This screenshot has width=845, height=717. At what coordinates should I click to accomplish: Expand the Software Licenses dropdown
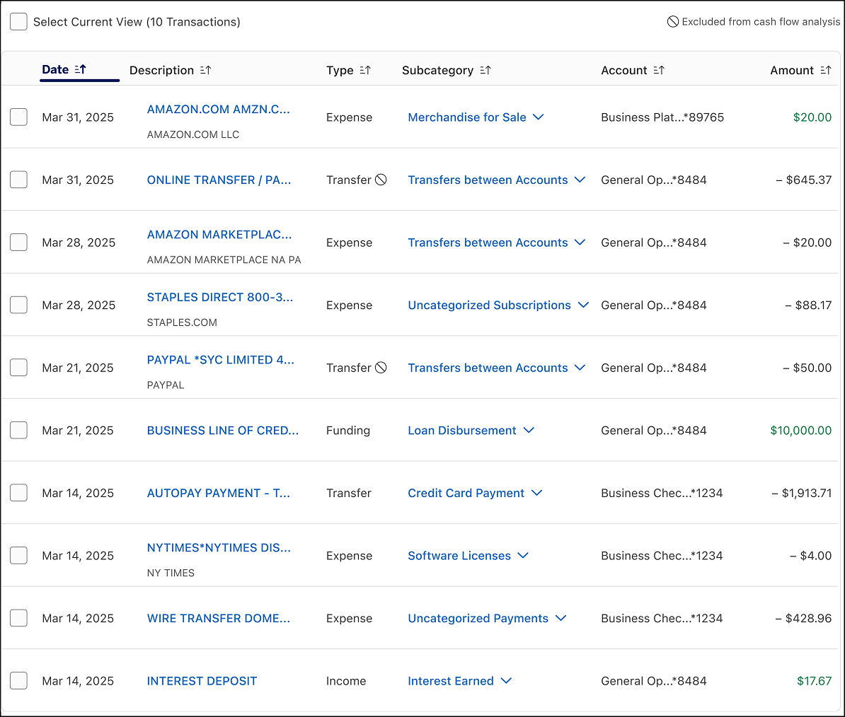[522, 556]
